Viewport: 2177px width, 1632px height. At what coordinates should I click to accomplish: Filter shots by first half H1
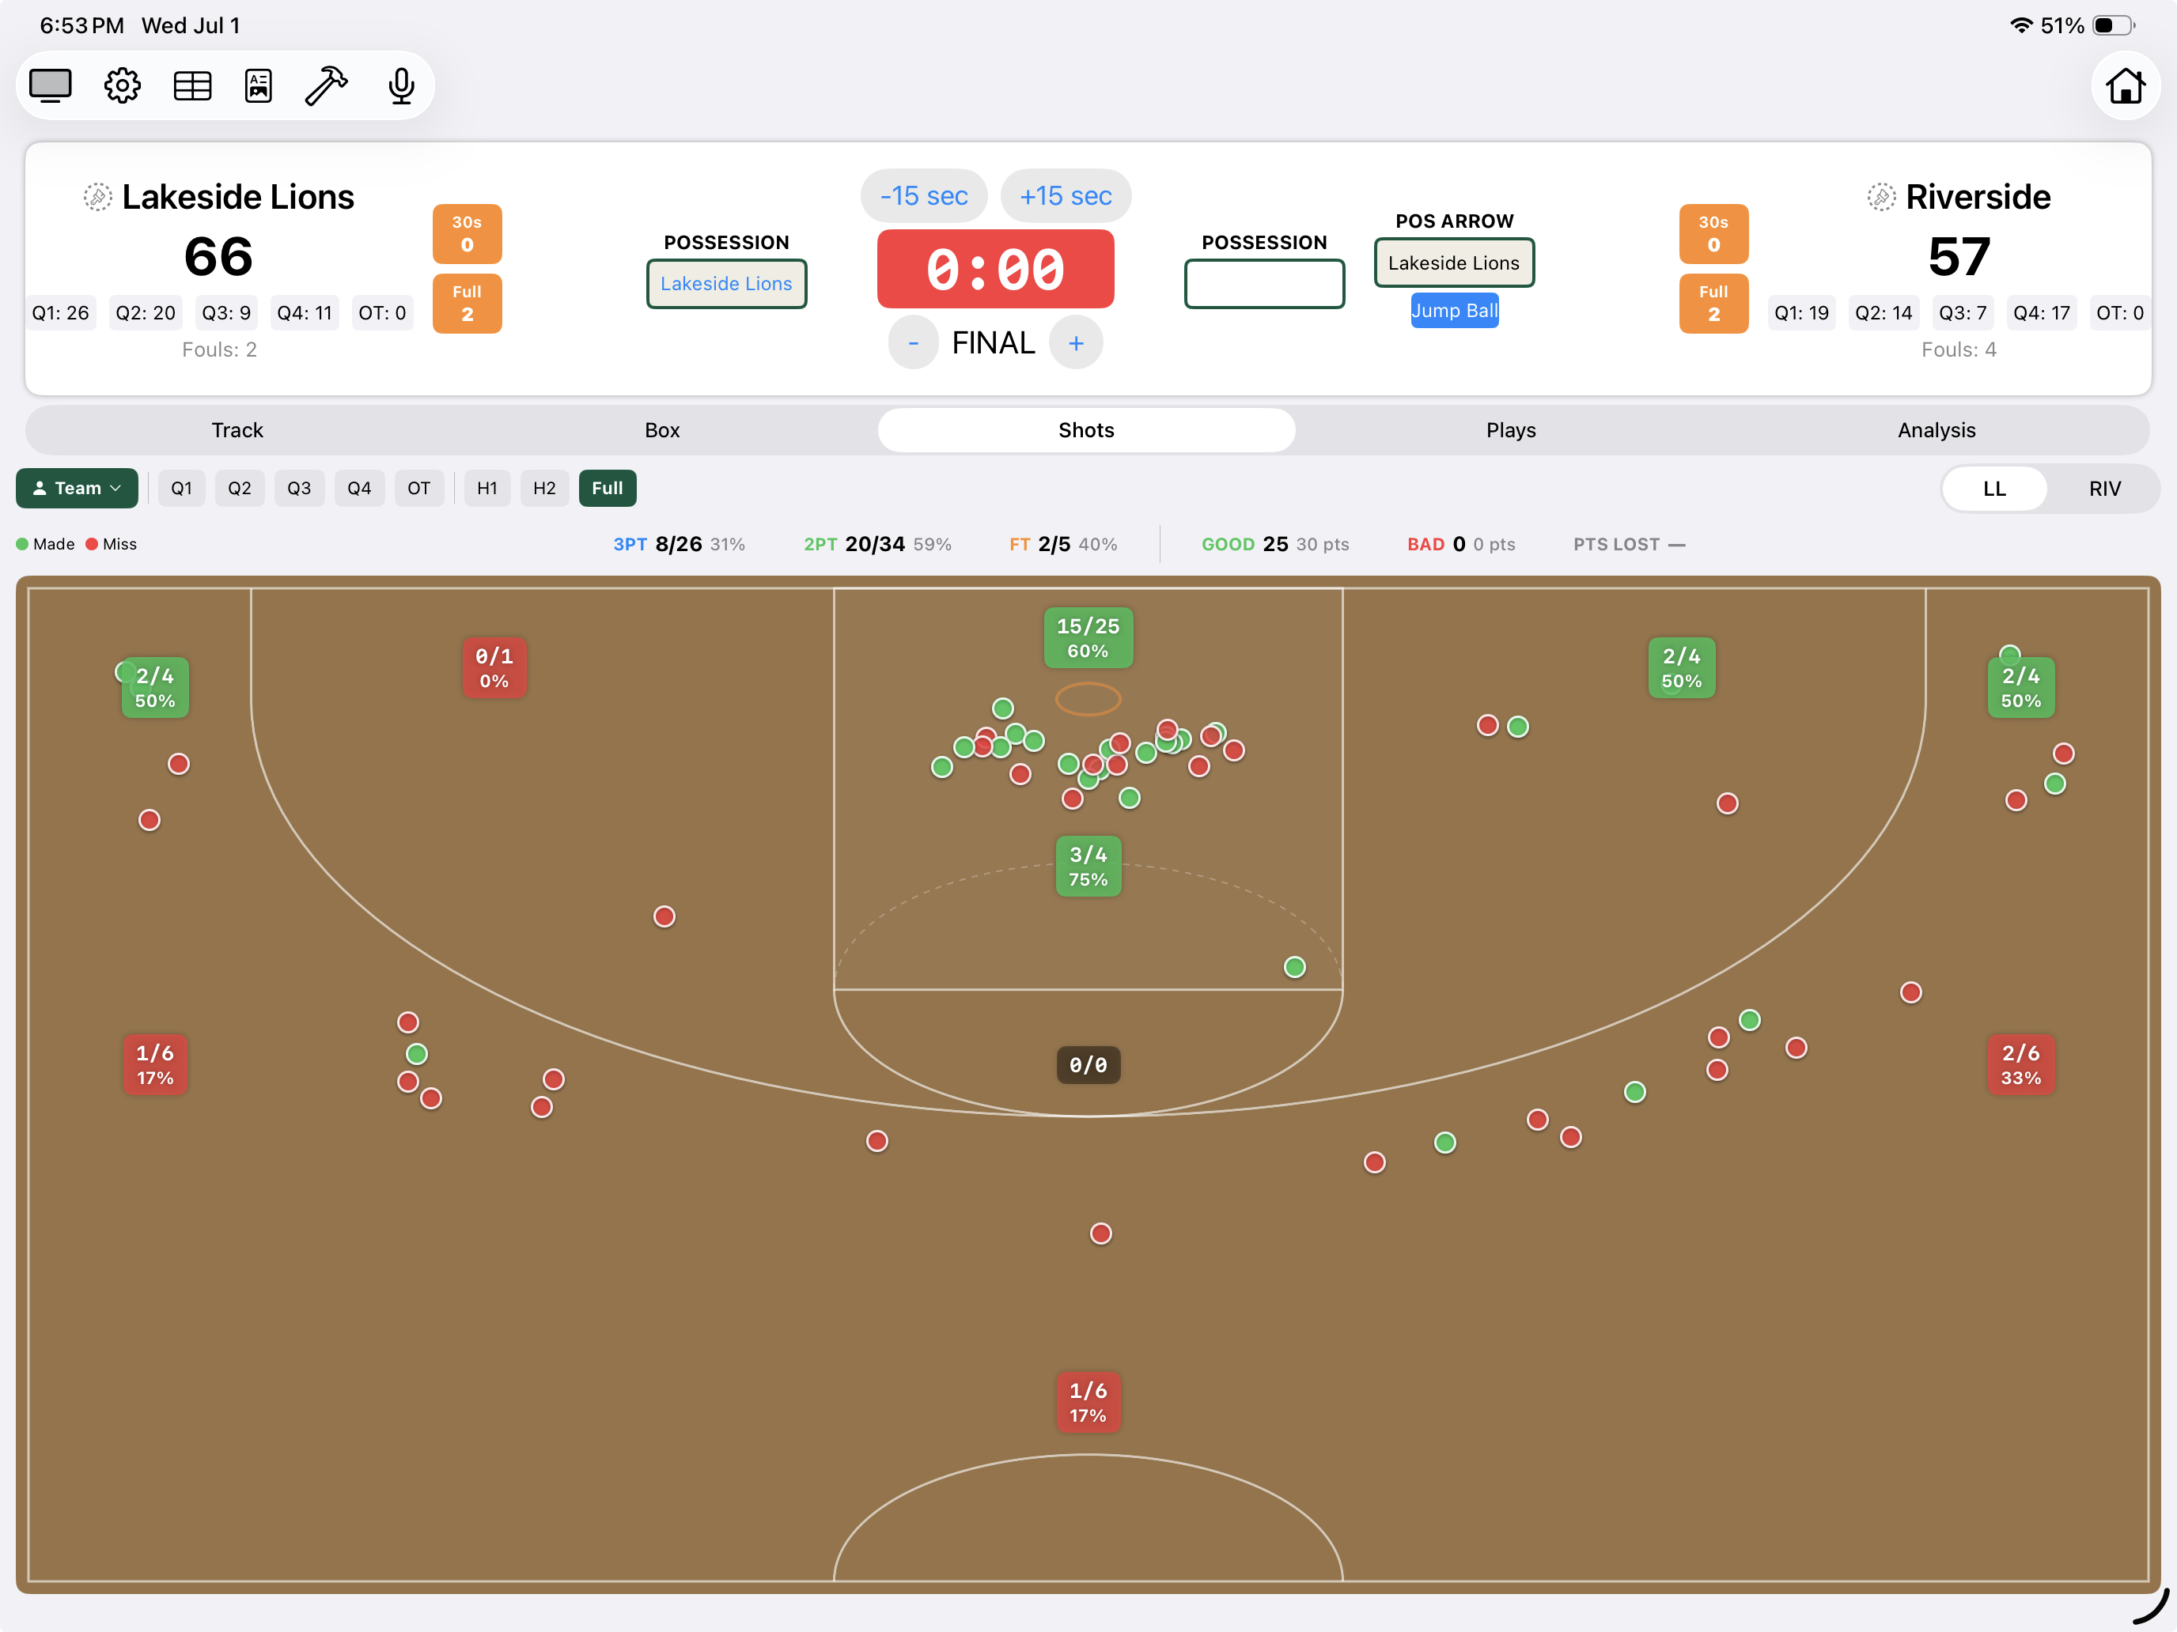coord(487,488)
